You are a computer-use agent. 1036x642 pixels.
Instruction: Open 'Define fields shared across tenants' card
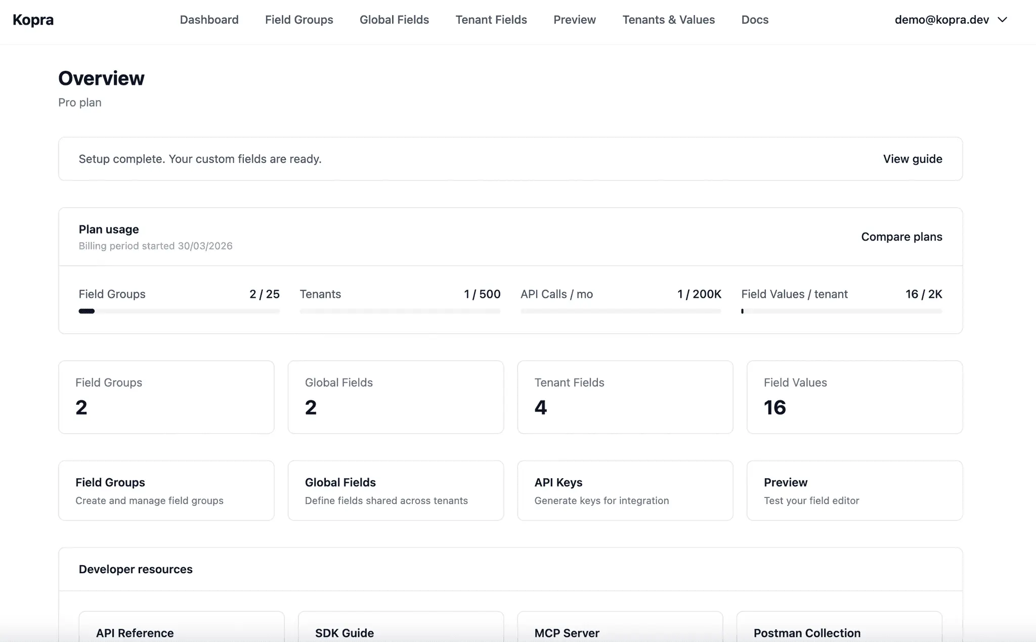point(396,490)
